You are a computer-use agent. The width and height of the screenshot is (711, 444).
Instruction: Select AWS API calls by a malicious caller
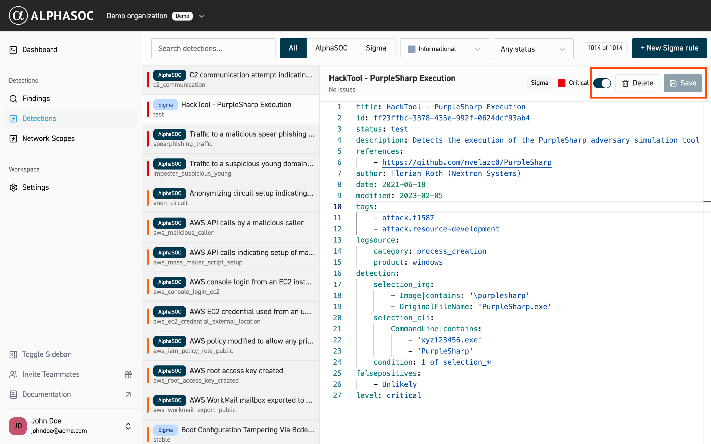click(231, 228)
